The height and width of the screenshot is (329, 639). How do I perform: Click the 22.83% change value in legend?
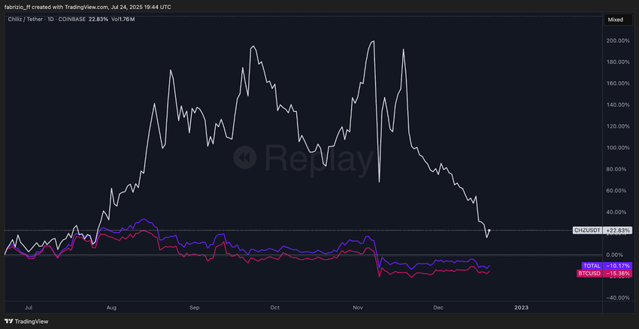coord(98,19)
